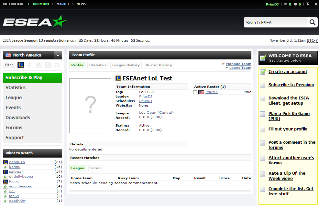The height and width of the screenshot is (206, 319).
Task: Switch to the Profile tab
Action: 77,65
